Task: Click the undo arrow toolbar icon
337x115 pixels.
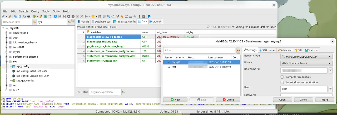Action: 24,16
